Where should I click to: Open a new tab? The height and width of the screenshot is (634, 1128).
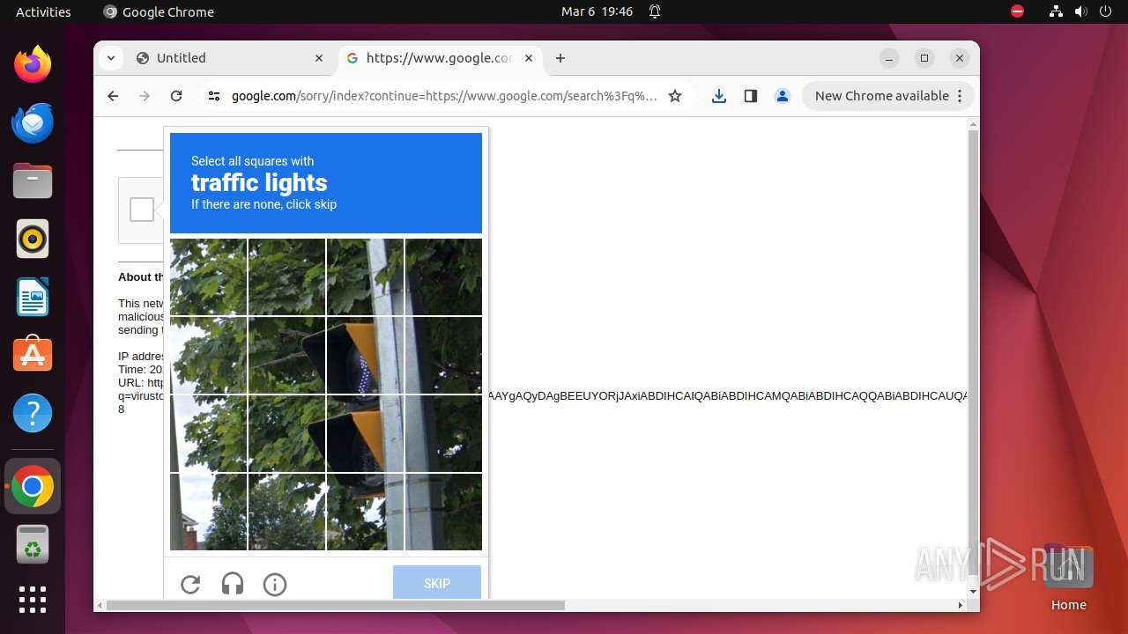point(560,58)
